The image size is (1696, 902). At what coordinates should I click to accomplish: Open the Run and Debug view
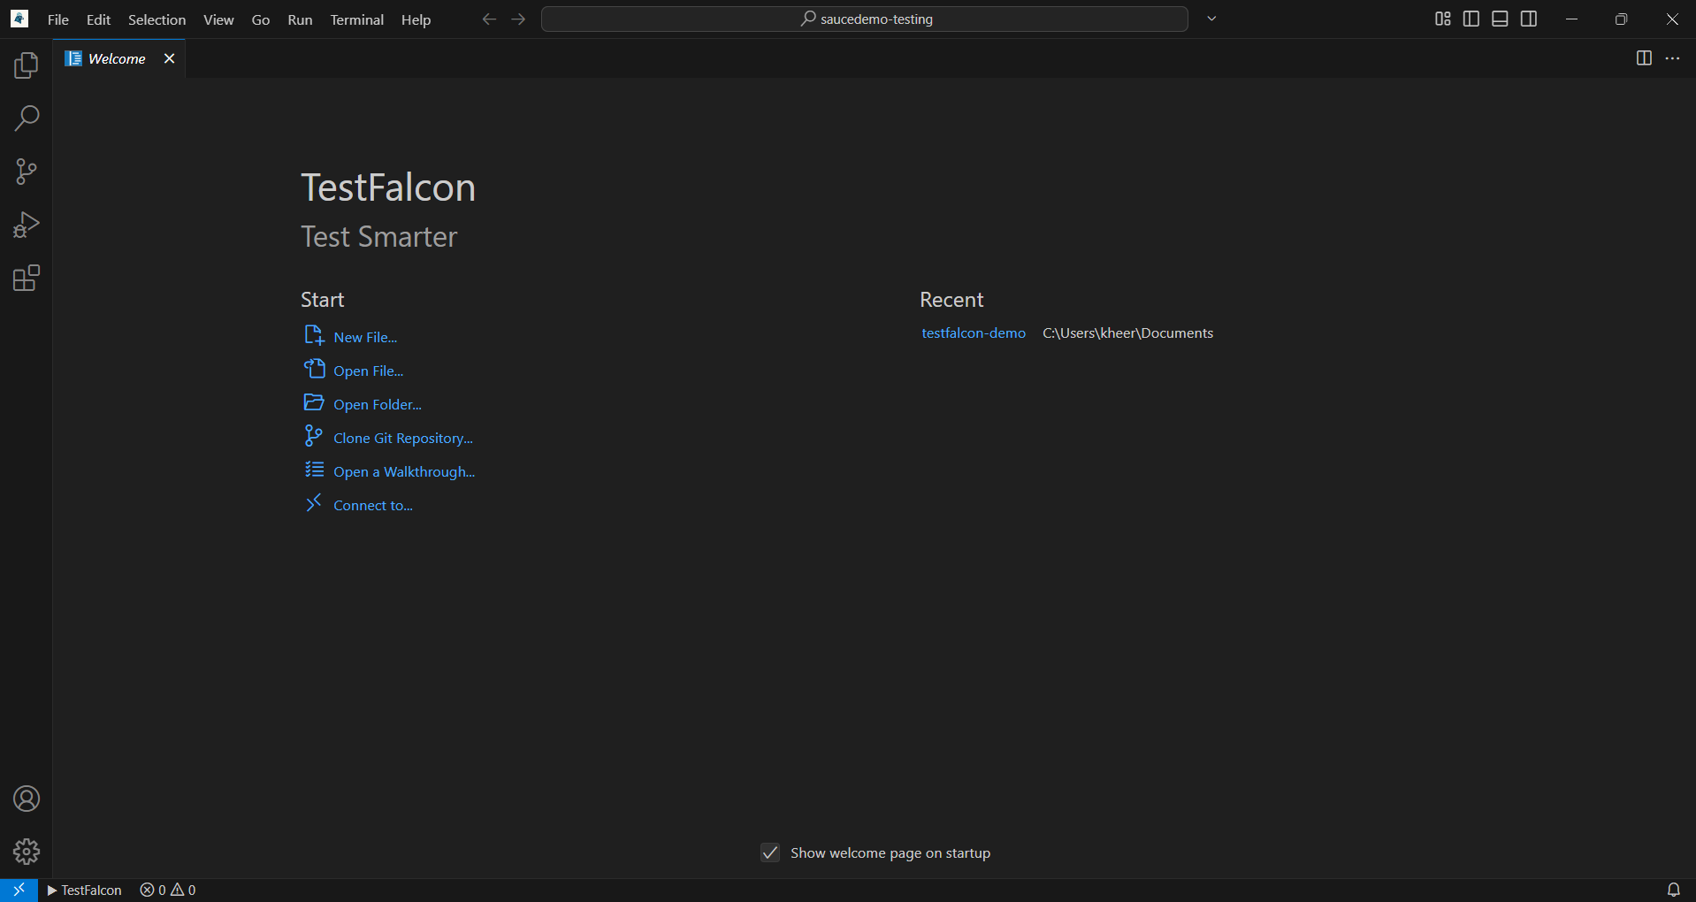(x=27, y=225)
